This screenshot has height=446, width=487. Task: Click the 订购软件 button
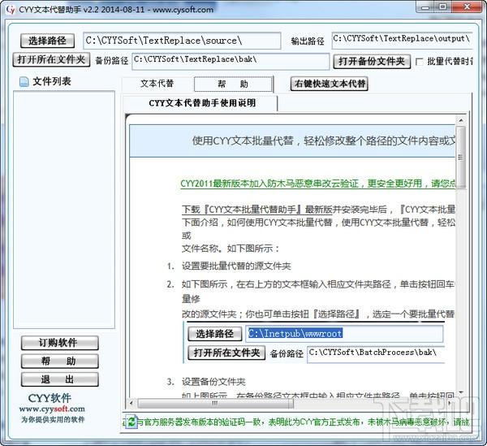59,343
